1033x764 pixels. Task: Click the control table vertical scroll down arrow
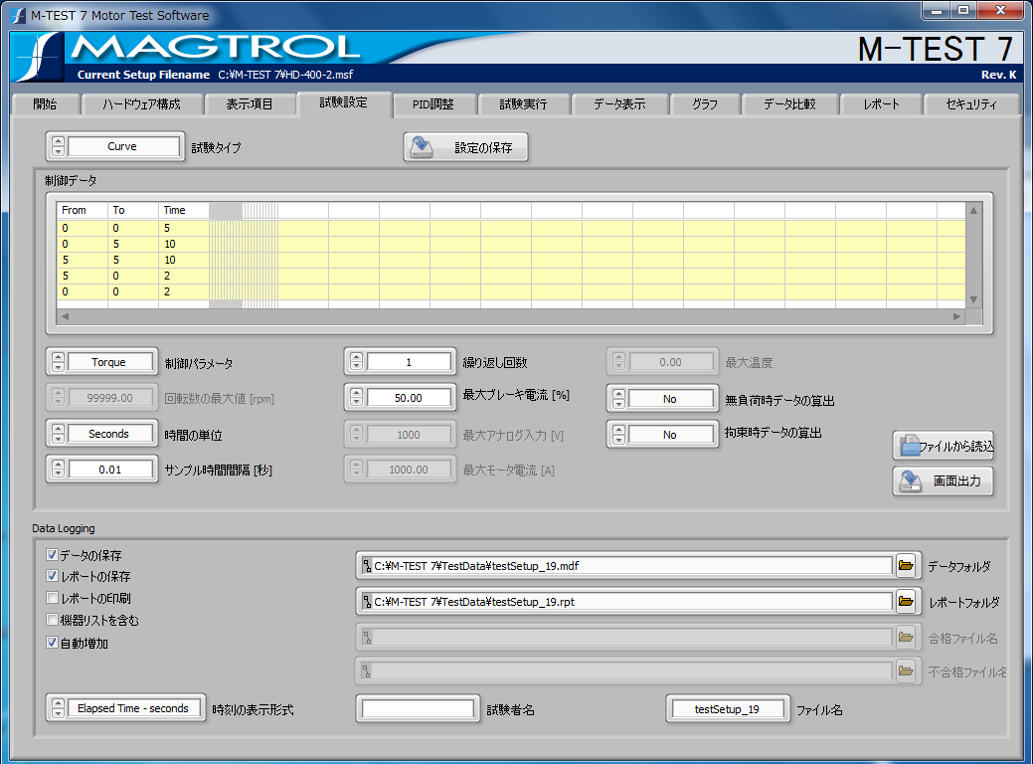click(973, 300)
